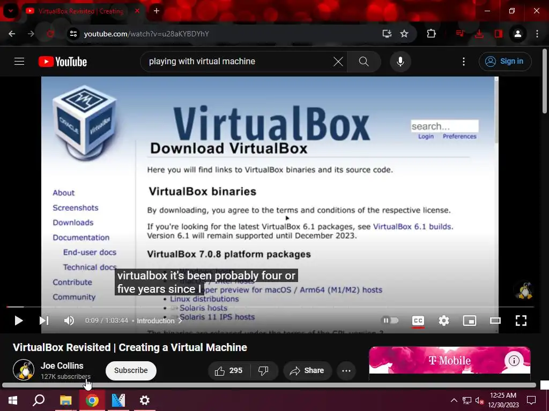Open tab search dropdown arrow
Image resolution: width=549 pixels, height=411 pixels.
11,11
